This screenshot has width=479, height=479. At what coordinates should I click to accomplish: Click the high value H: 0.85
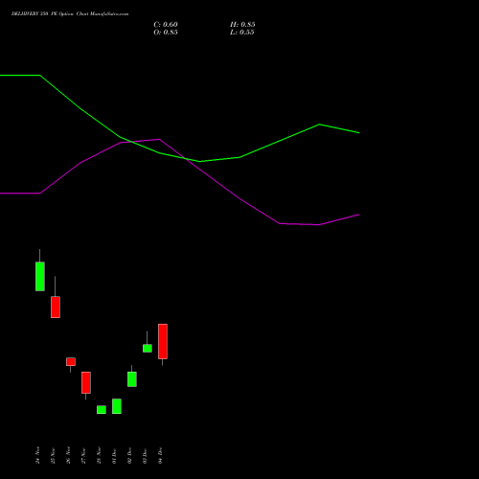(x=242, y=25)
